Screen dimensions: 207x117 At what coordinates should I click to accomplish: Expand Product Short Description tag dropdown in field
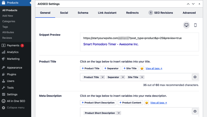tap(119, 113)
